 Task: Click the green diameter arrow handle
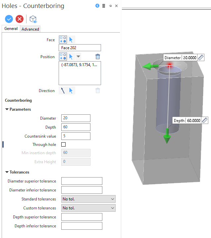tap(150, 66)
